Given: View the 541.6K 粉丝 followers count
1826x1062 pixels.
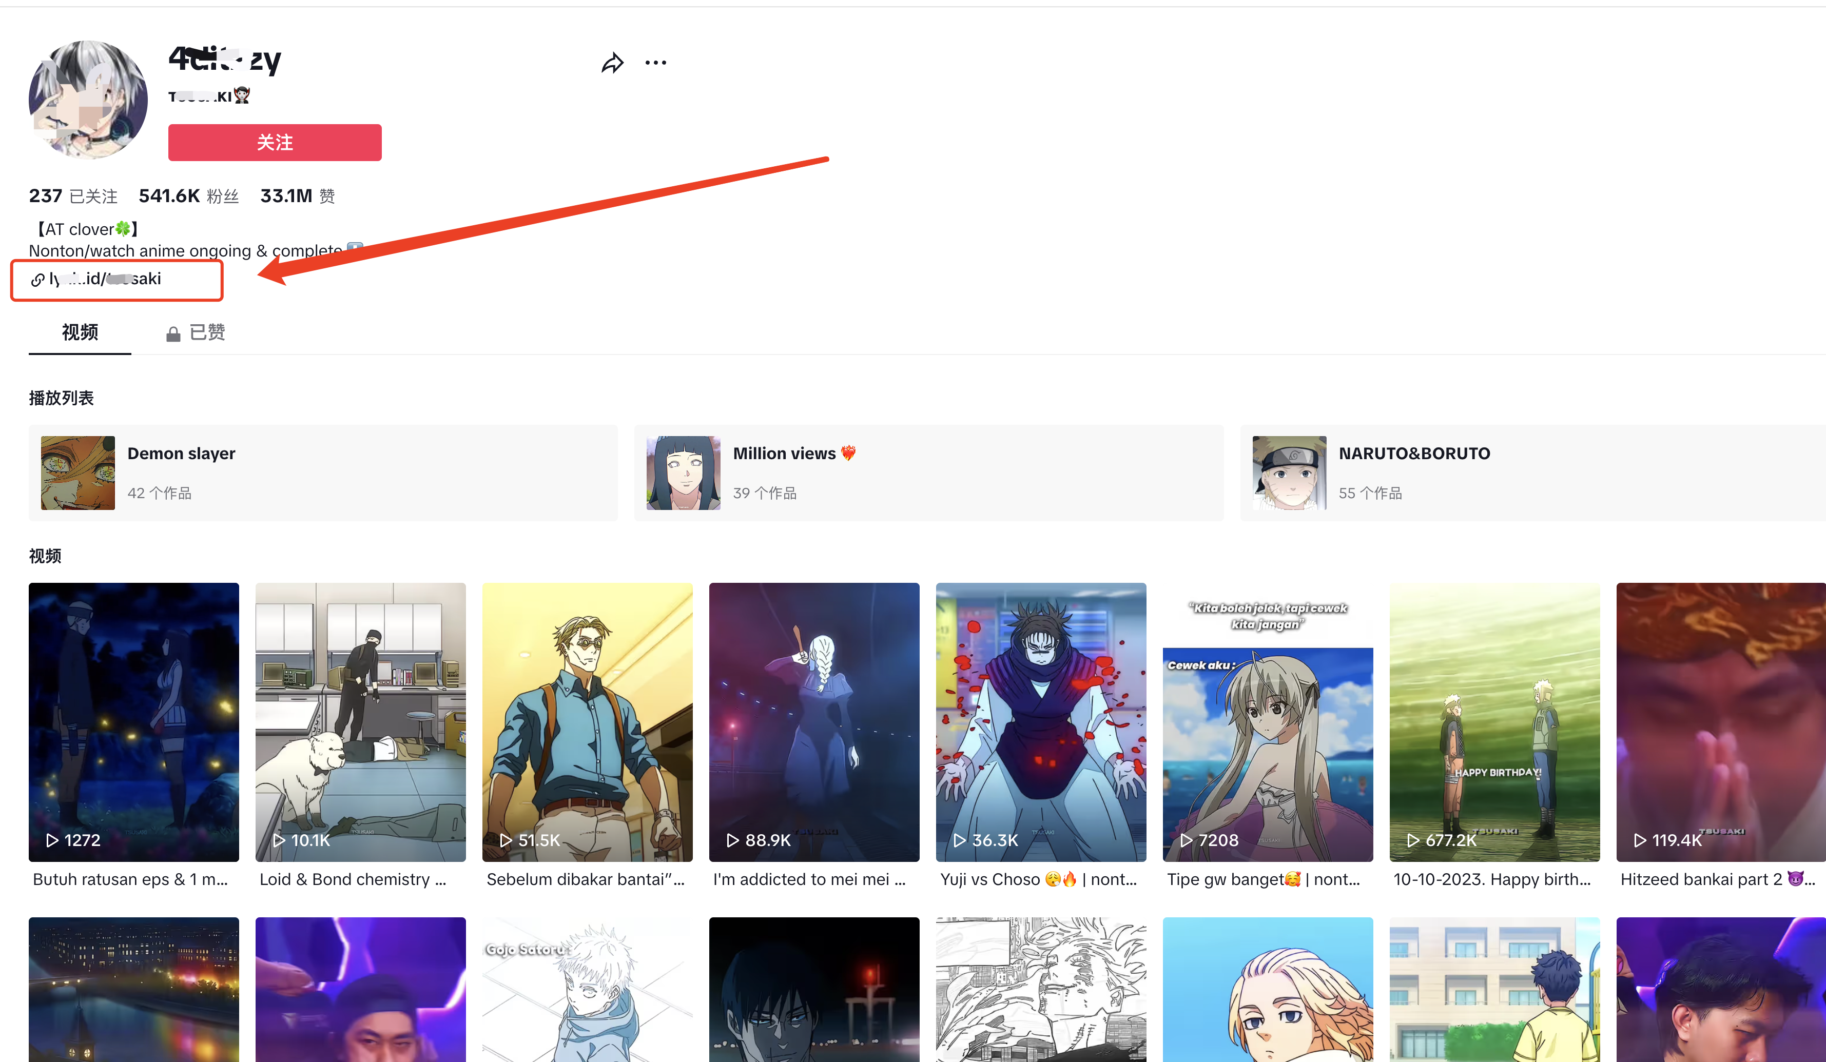Looking at the screenshot, I should point(188,196).
